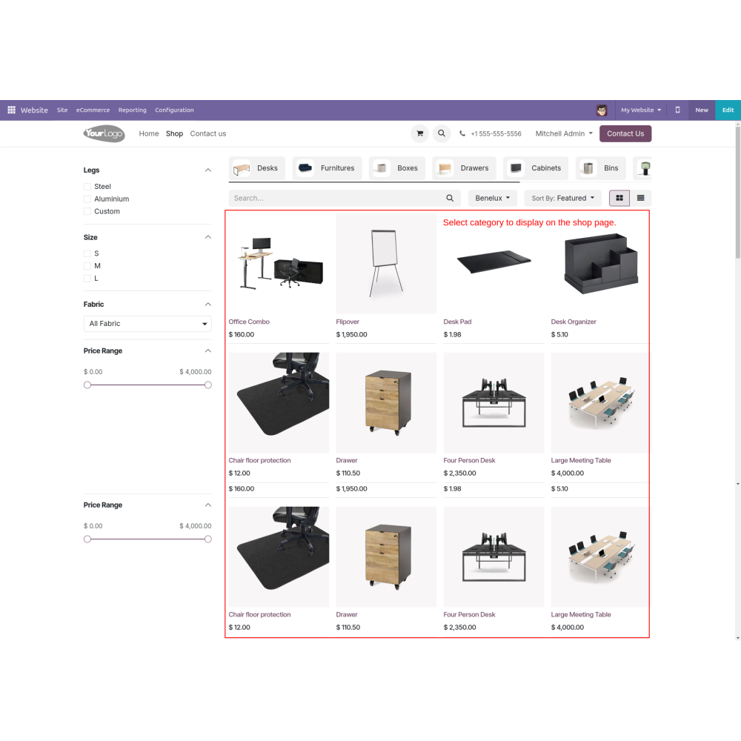The height and width of the screenshot is (741, 741).
Task: Open the Sort By Featured dropdown
Action: click(x=562, y=198)
